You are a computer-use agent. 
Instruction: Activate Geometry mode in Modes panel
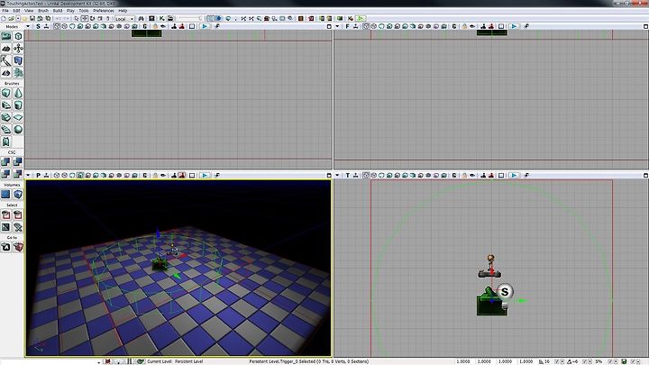click(x=18, y=36)
